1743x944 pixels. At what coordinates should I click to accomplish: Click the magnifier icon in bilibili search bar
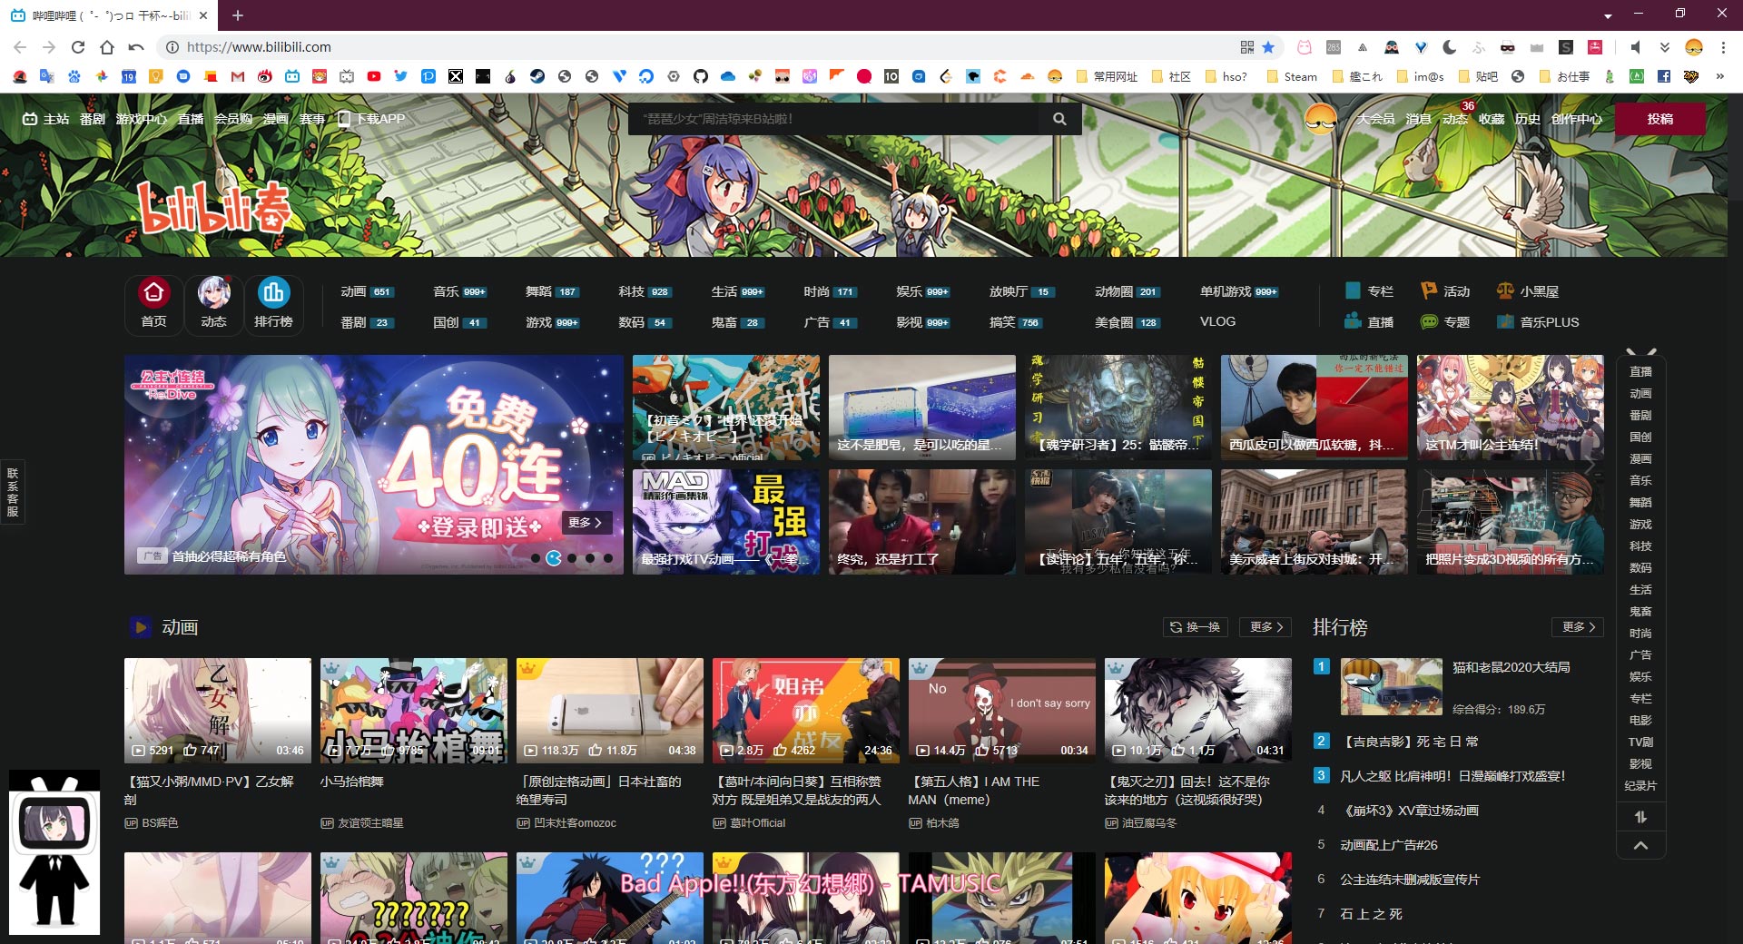pyautogui.click(x=1059, y=119)
